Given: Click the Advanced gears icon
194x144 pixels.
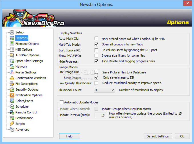Looking at the screenshot, I should [x=12, y=129].
